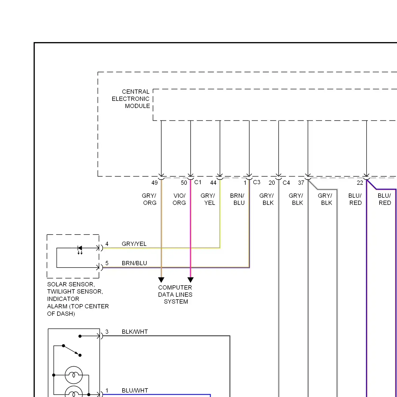This screenshot has height=397, width=397.
Task: Click the yellow GRY/YEL vertical wire under pin 44
Action: 220,214
